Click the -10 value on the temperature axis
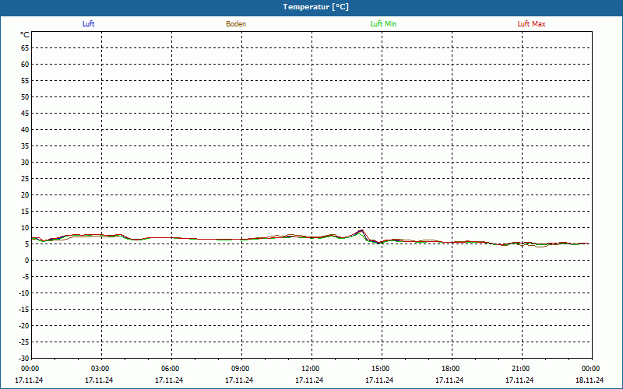Screen dimensions: 623x389 coord(24,293)
